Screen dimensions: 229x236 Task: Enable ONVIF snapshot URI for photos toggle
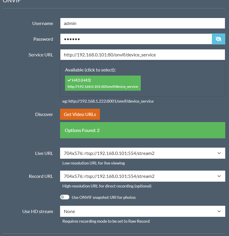coord(65,197)
